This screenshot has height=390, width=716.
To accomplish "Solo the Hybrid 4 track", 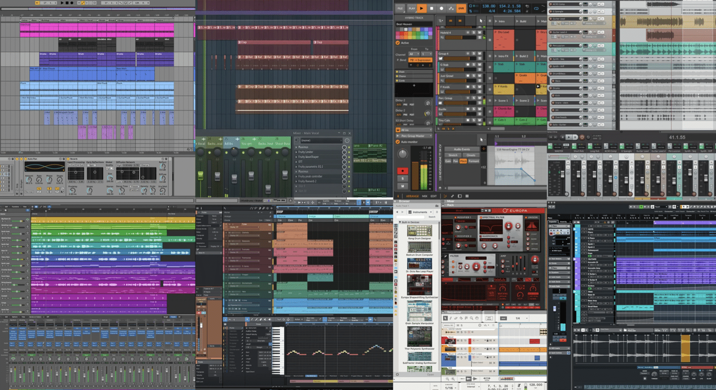I will [x=473, y=33].
